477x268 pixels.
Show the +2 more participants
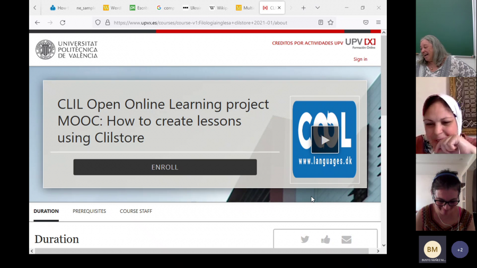[460, 250]
